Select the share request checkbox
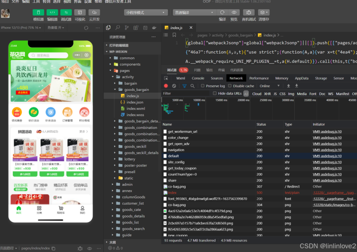This screenshot has width=357, height=252. click(165, 180)
